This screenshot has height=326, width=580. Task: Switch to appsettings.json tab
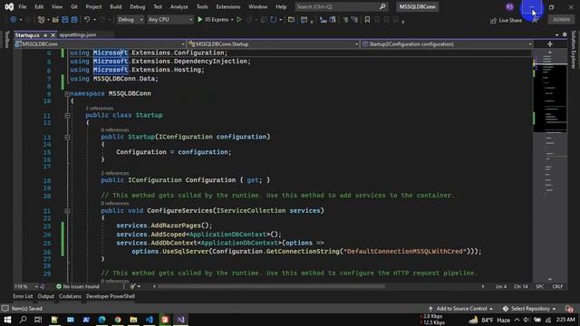pos(78,34)
